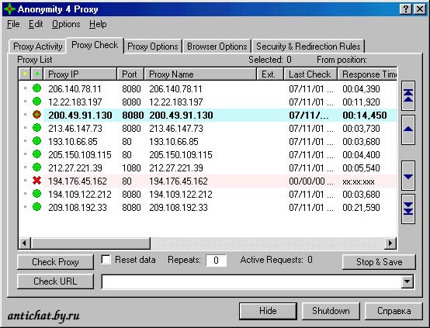Click the Справка button
This screenshot has width=430, height=328.
(x=394, y=311)
